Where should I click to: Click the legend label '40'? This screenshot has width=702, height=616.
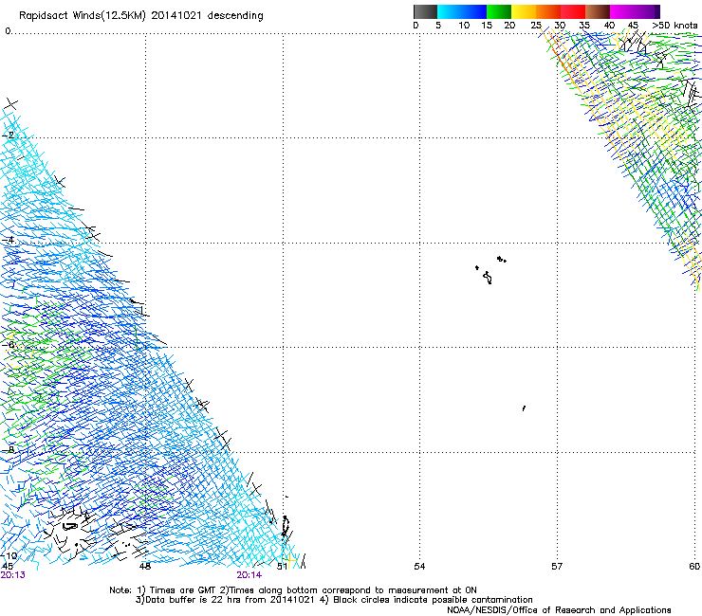click(x=609, y=26)
